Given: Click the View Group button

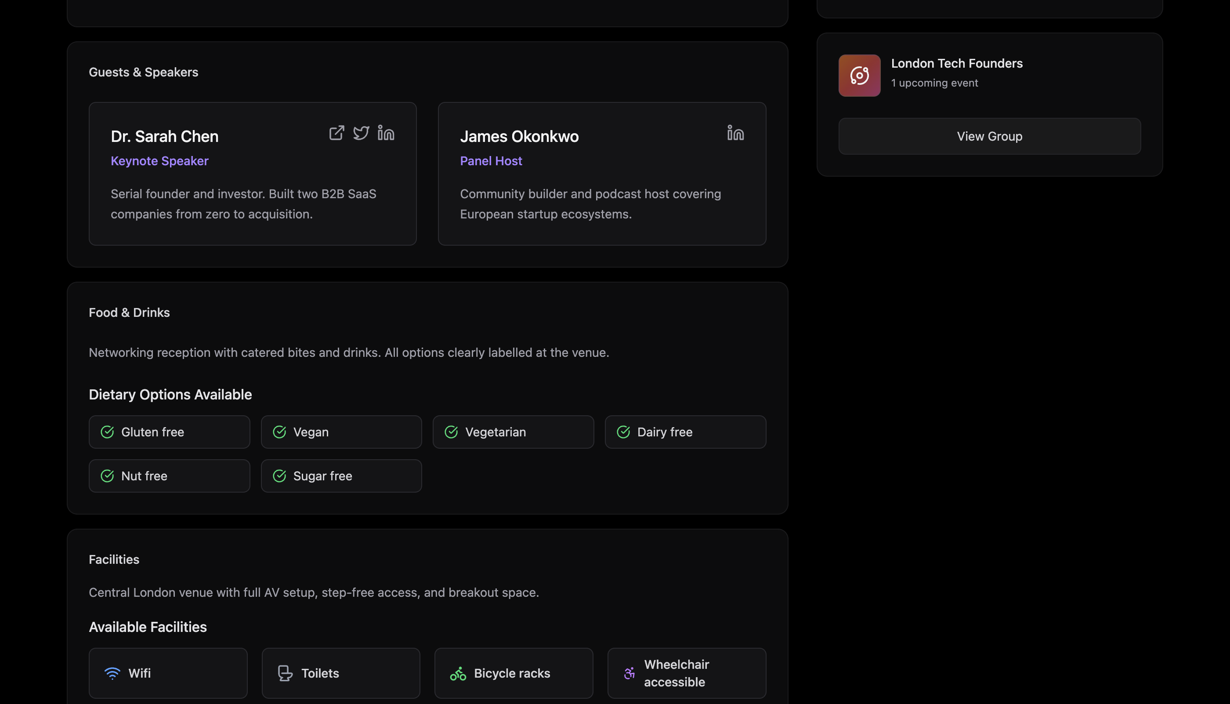Looking at the screenshot, I should 989,136.
